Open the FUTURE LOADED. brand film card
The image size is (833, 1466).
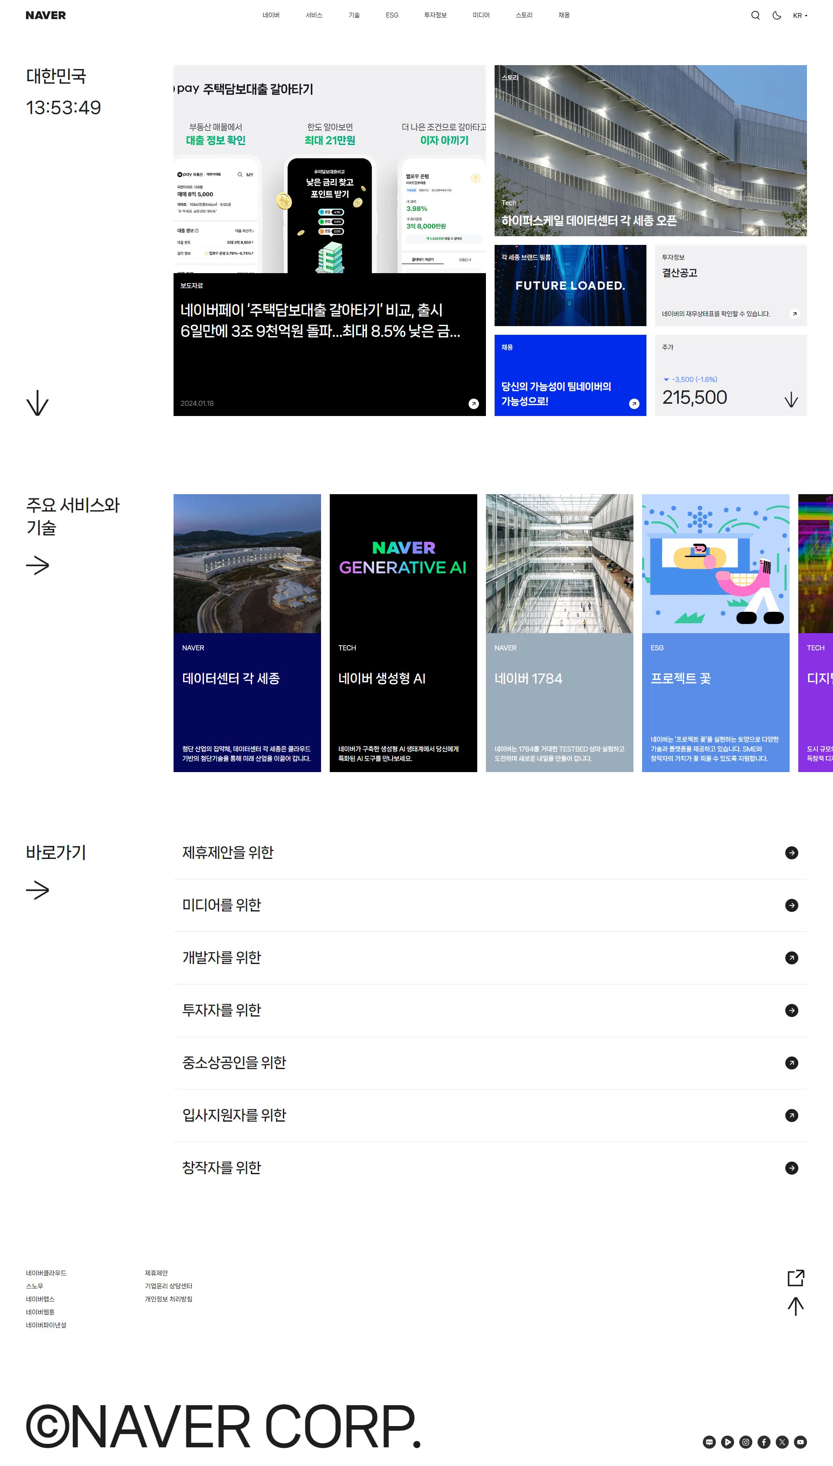tap(571, 286)
